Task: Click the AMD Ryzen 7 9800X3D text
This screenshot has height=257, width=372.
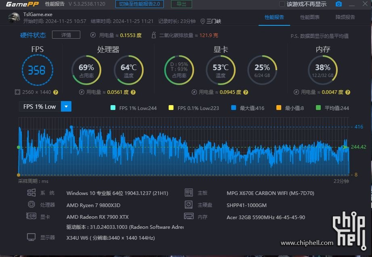Action: [94, 205]
